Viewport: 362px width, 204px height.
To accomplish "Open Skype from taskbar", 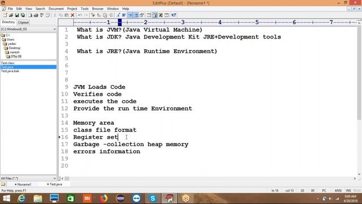I will [x=153, y=198].
